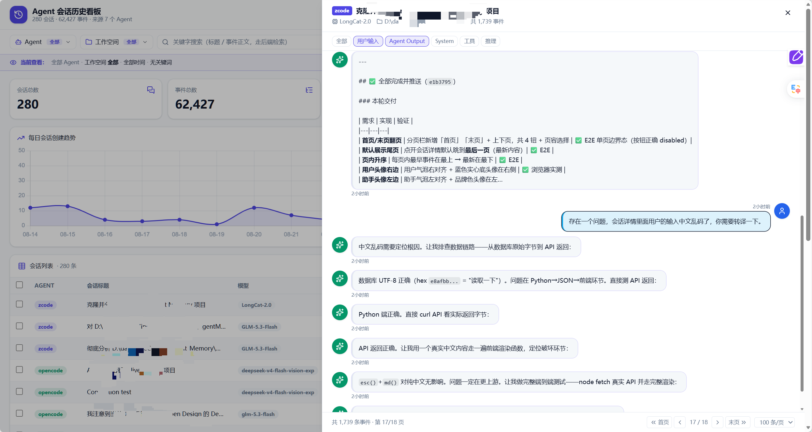Image resolution: width=812 pixels, height=432 pixels.
Task: Click the Agent history dashboard logo icon
Action: (19, 15)
